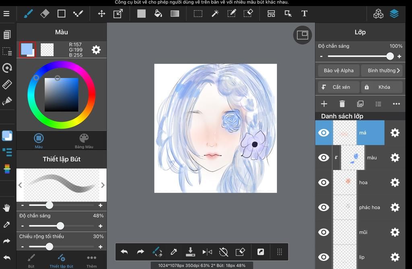The height and width of the screenshot is (269, 412).
Task: Open settings for the "má" layer
Action: click(395, 133)
